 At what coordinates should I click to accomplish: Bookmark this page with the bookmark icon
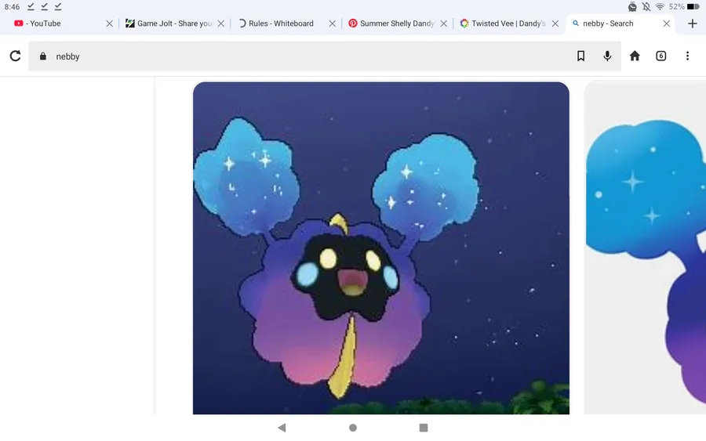[580, 56]
